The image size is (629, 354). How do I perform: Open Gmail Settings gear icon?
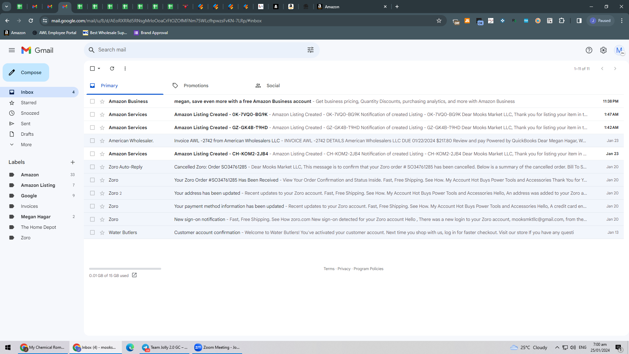coord(603,50)
